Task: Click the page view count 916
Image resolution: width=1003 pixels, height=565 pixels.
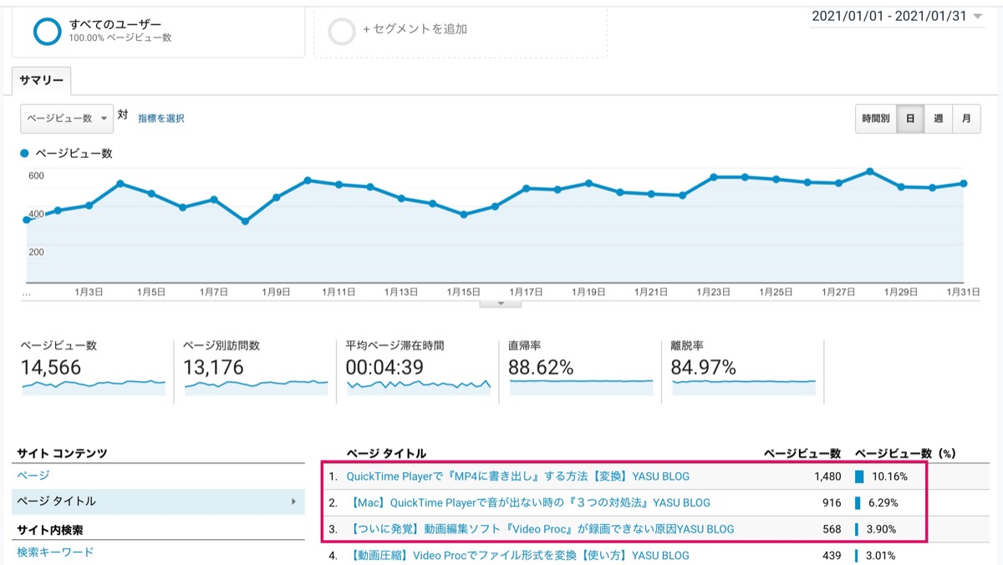Action: pos(832,502)
